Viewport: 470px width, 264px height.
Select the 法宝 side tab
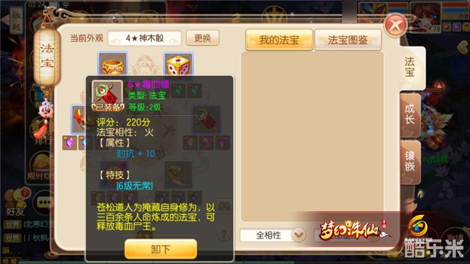[x=410, y=68]
